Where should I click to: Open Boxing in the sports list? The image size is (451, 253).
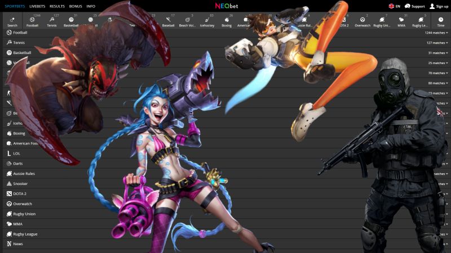pyautogui.click(x=16, y=133)
